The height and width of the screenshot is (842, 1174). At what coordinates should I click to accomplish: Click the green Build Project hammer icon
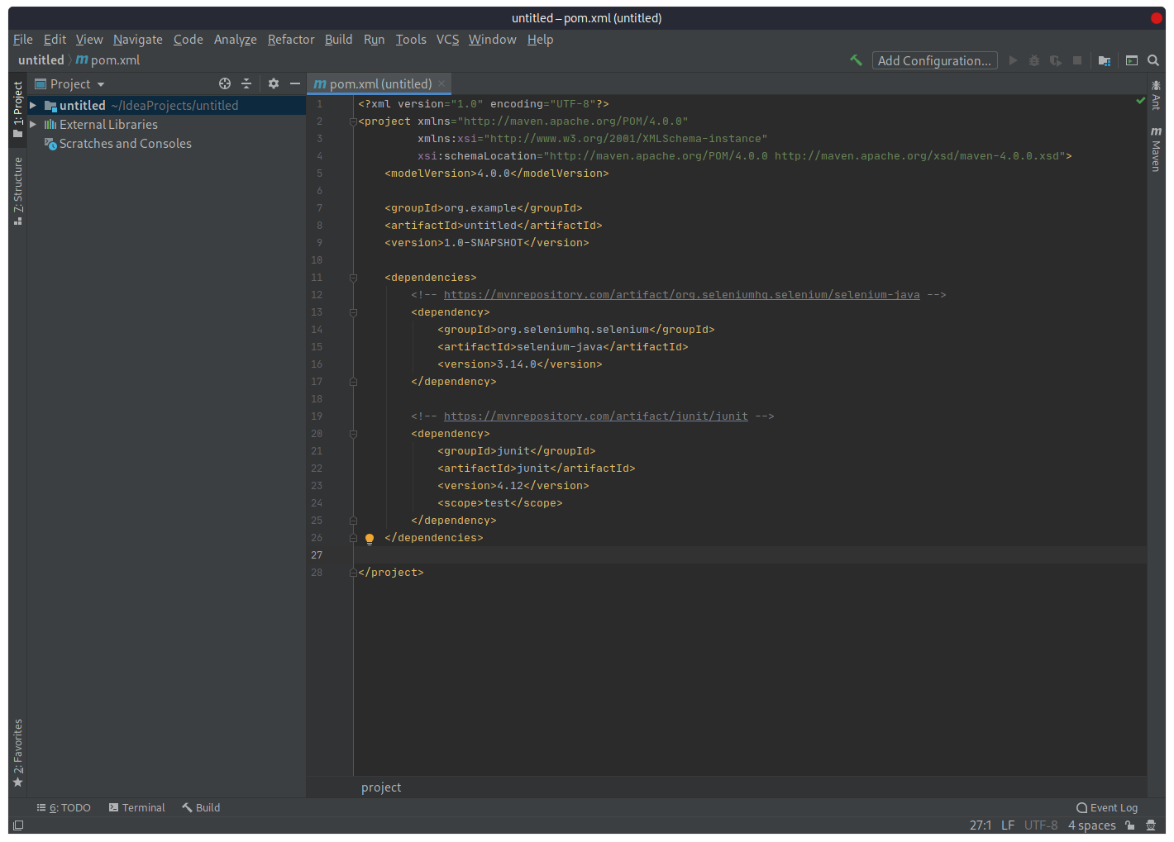pyautogui.click(x=856, y=60)
